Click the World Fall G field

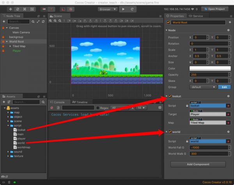209,148
